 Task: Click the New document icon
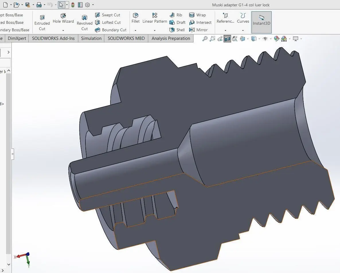(x=5, y=5)
